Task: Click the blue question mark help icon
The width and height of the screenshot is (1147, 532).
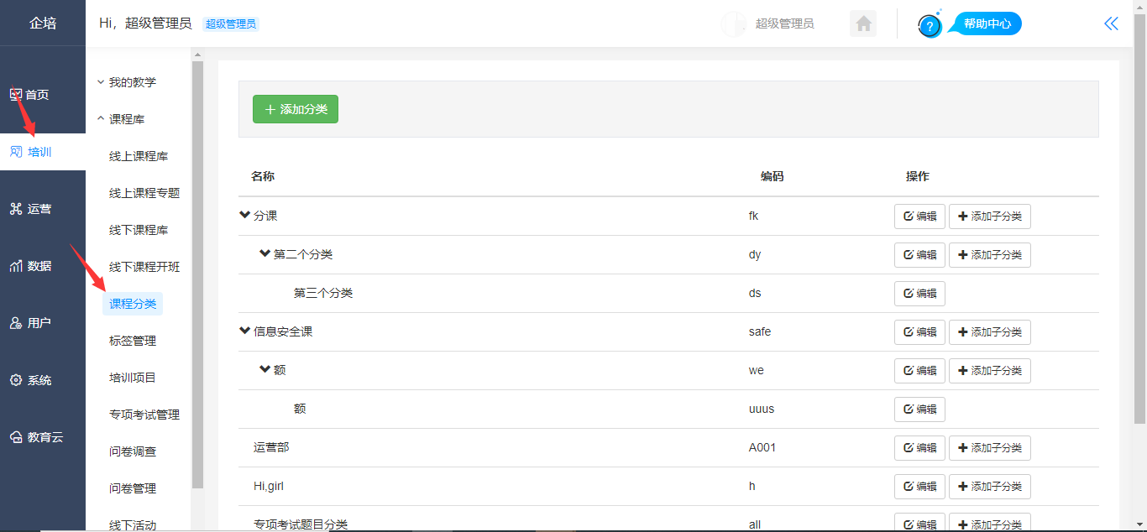Action: [x=930, y=26]
